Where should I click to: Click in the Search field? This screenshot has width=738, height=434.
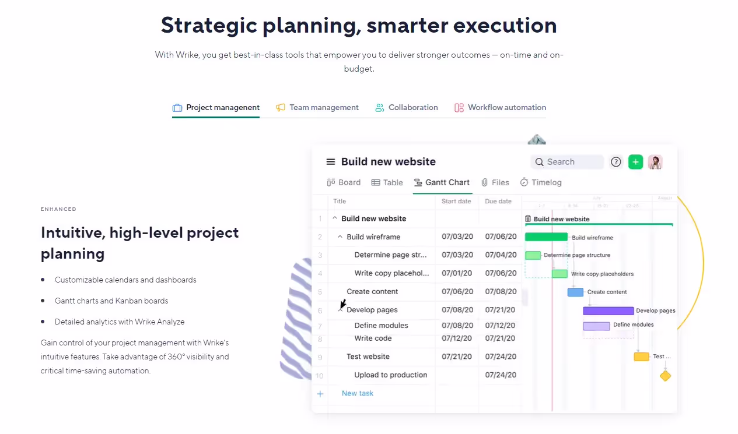[x=567, y=162]
